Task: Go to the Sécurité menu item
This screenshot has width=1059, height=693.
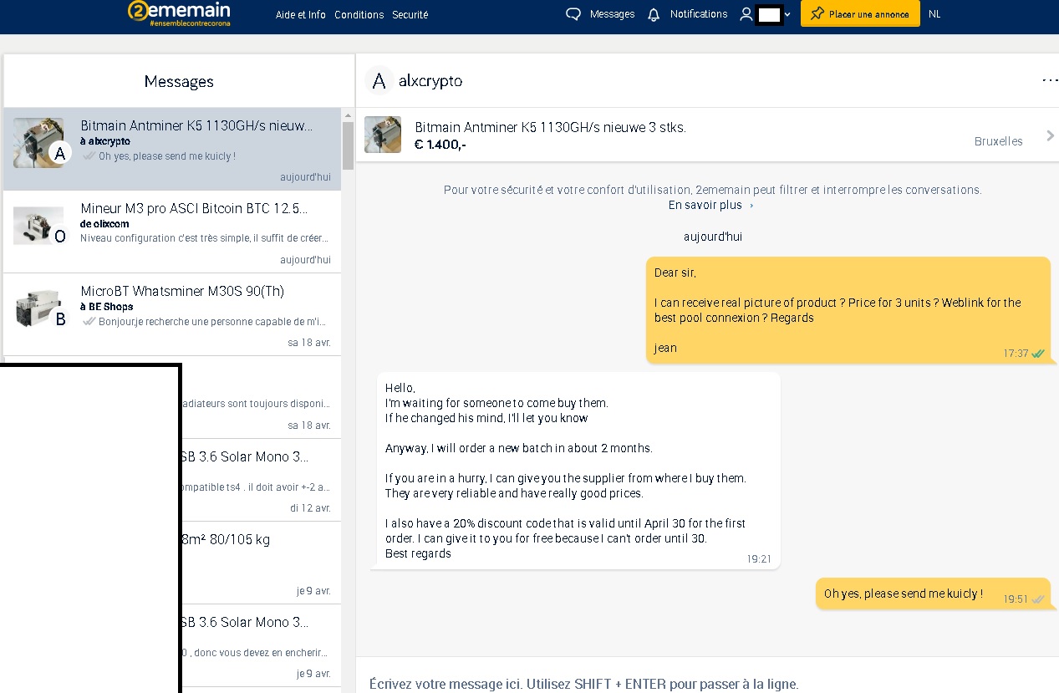Action: tap(410, 15)
